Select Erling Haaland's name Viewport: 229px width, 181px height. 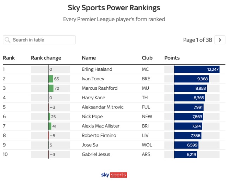(97, 69)
